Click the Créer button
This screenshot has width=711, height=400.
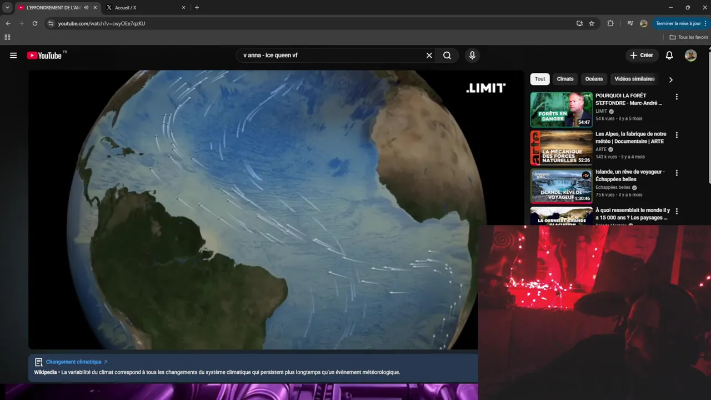tap(642, 56)
